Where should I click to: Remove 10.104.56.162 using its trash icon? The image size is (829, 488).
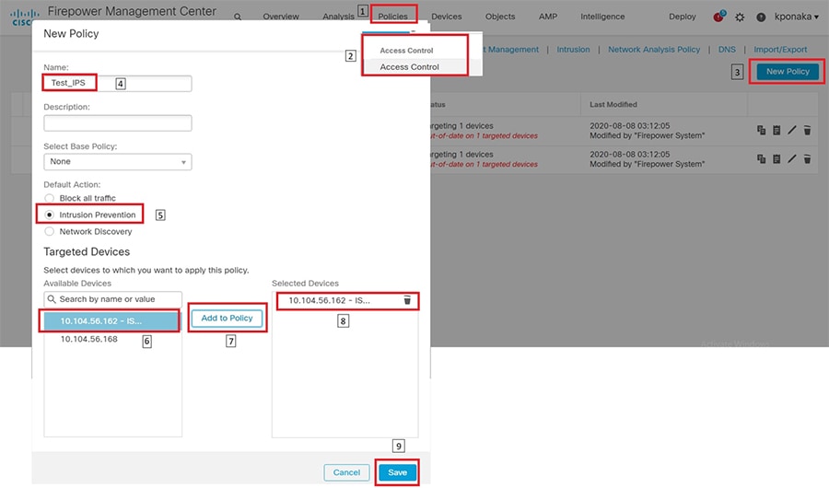click(x=407, y=300)
